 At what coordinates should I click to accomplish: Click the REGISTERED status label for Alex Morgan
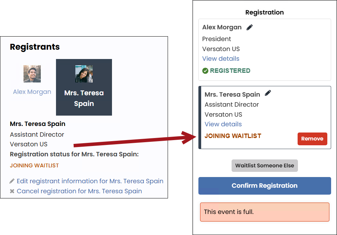coord(230,71)
